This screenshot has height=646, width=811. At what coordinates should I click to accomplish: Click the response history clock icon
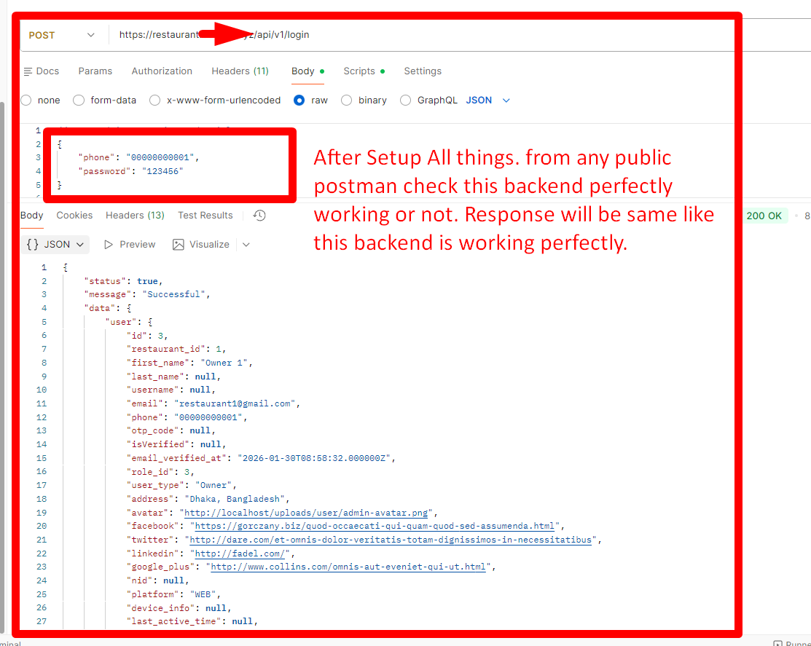click(259, 216)
